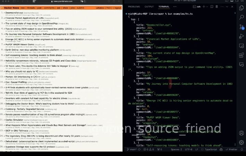Open 'Morton: Bit Interleaving in C/C++' story
This screenshot has width=246, height=156.
pyautogui.click(x=23, y=77)
